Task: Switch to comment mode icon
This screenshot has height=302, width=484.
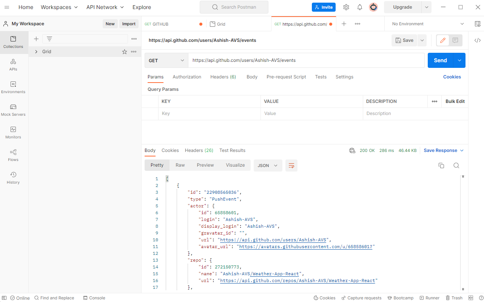Action: point(455,40)
